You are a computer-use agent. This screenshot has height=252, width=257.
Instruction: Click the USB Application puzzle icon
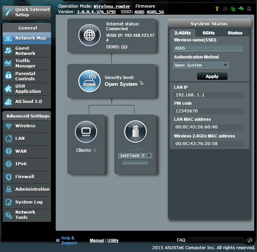(x=8, y=88)
